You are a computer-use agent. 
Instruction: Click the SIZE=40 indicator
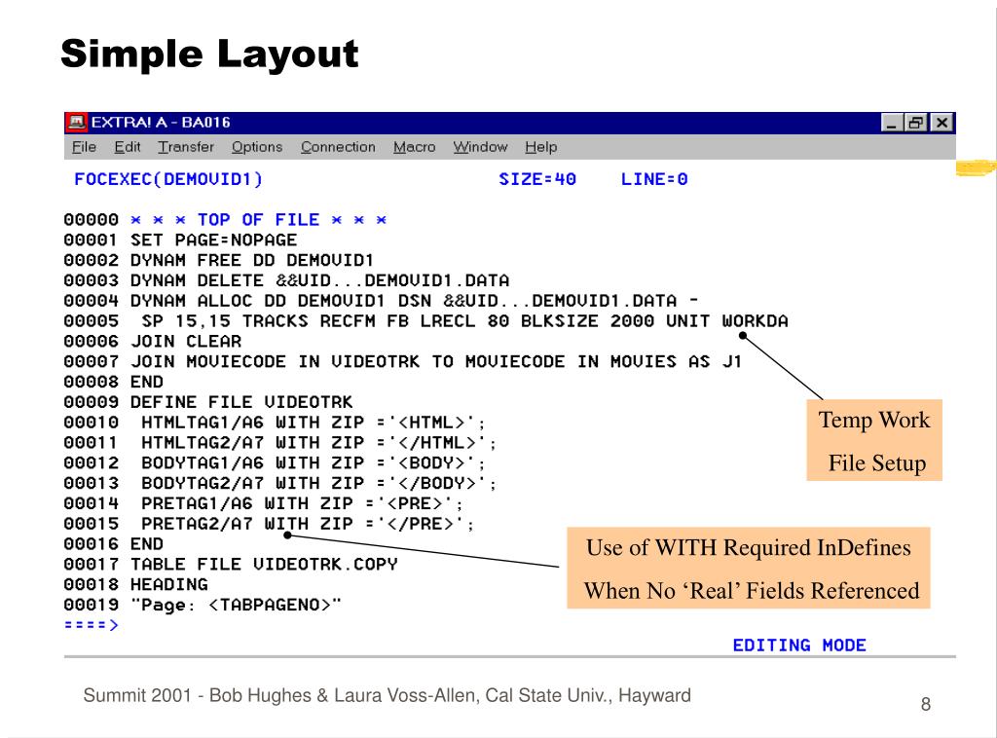[x=537, y=179]
